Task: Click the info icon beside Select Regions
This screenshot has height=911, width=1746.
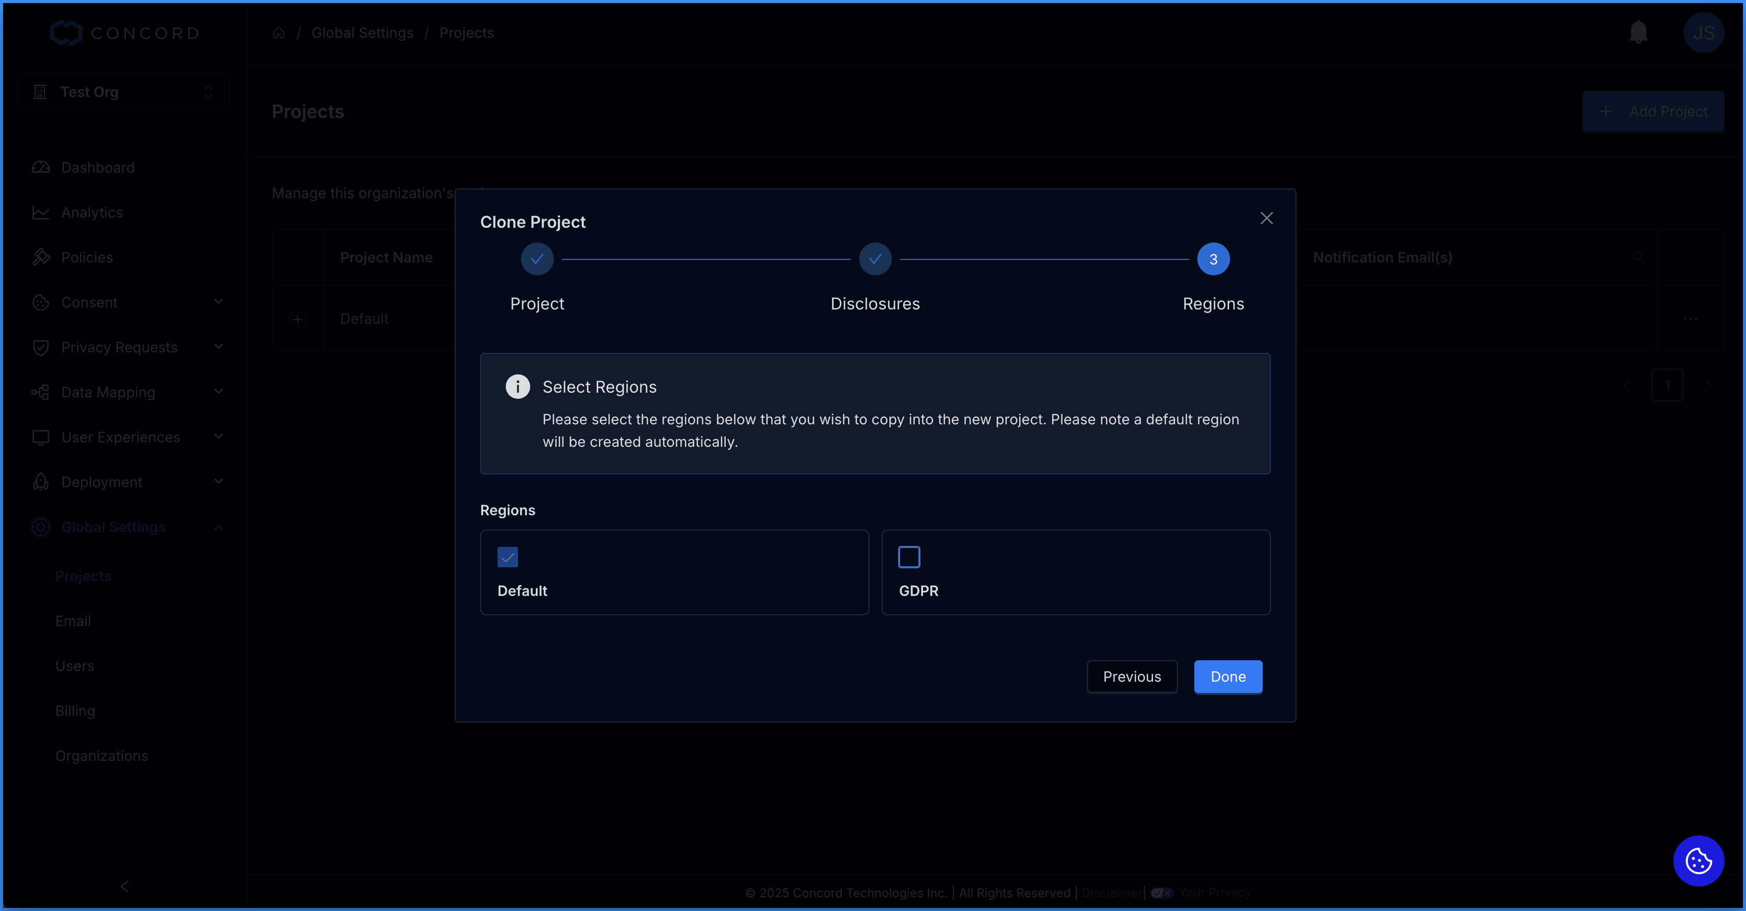Action: pos(518,387)
